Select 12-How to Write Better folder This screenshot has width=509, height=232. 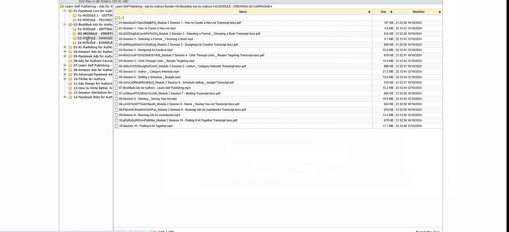(93, 88)
